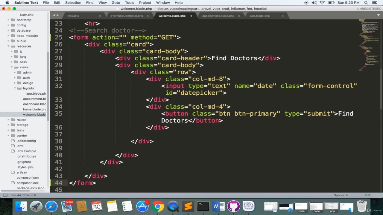Open the Trash in the Dock
Screen dimensions: 383x215
coord(362,206)
